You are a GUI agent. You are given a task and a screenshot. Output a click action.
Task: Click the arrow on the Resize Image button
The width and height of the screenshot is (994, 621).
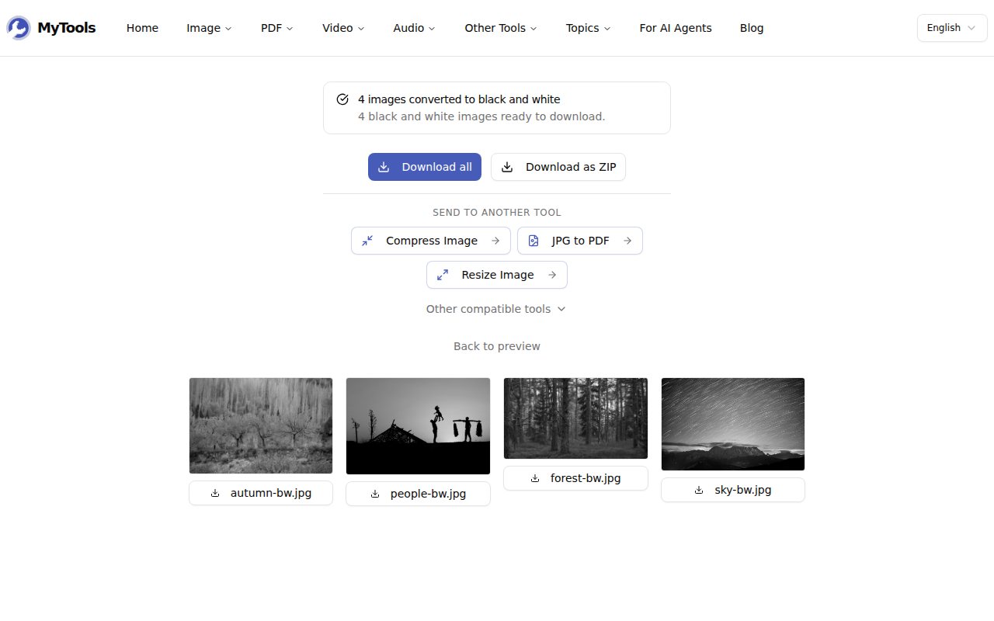click(552, 275)
